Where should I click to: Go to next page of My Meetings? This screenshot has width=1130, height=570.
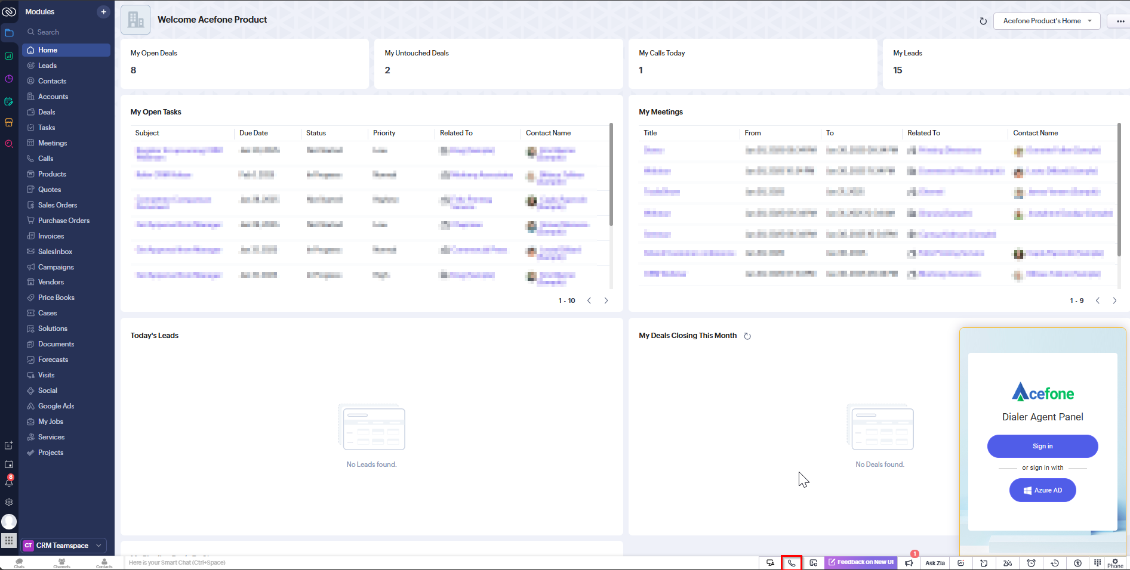pyautogui.click(x=1114, y=301)
